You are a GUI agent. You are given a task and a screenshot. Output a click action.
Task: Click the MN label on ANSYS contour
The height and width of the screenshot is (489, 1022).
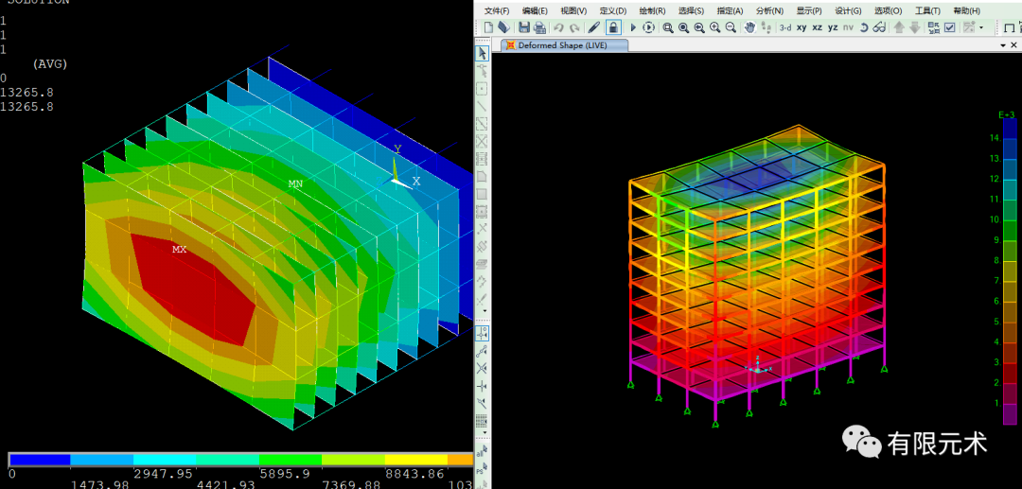295,184
